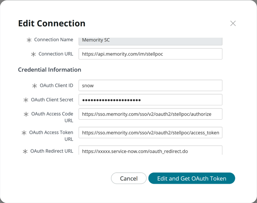This screenshot has height=203, width=257.
Task: Click the Edit Connection dialog title
Action: click(x=52, y=23)
